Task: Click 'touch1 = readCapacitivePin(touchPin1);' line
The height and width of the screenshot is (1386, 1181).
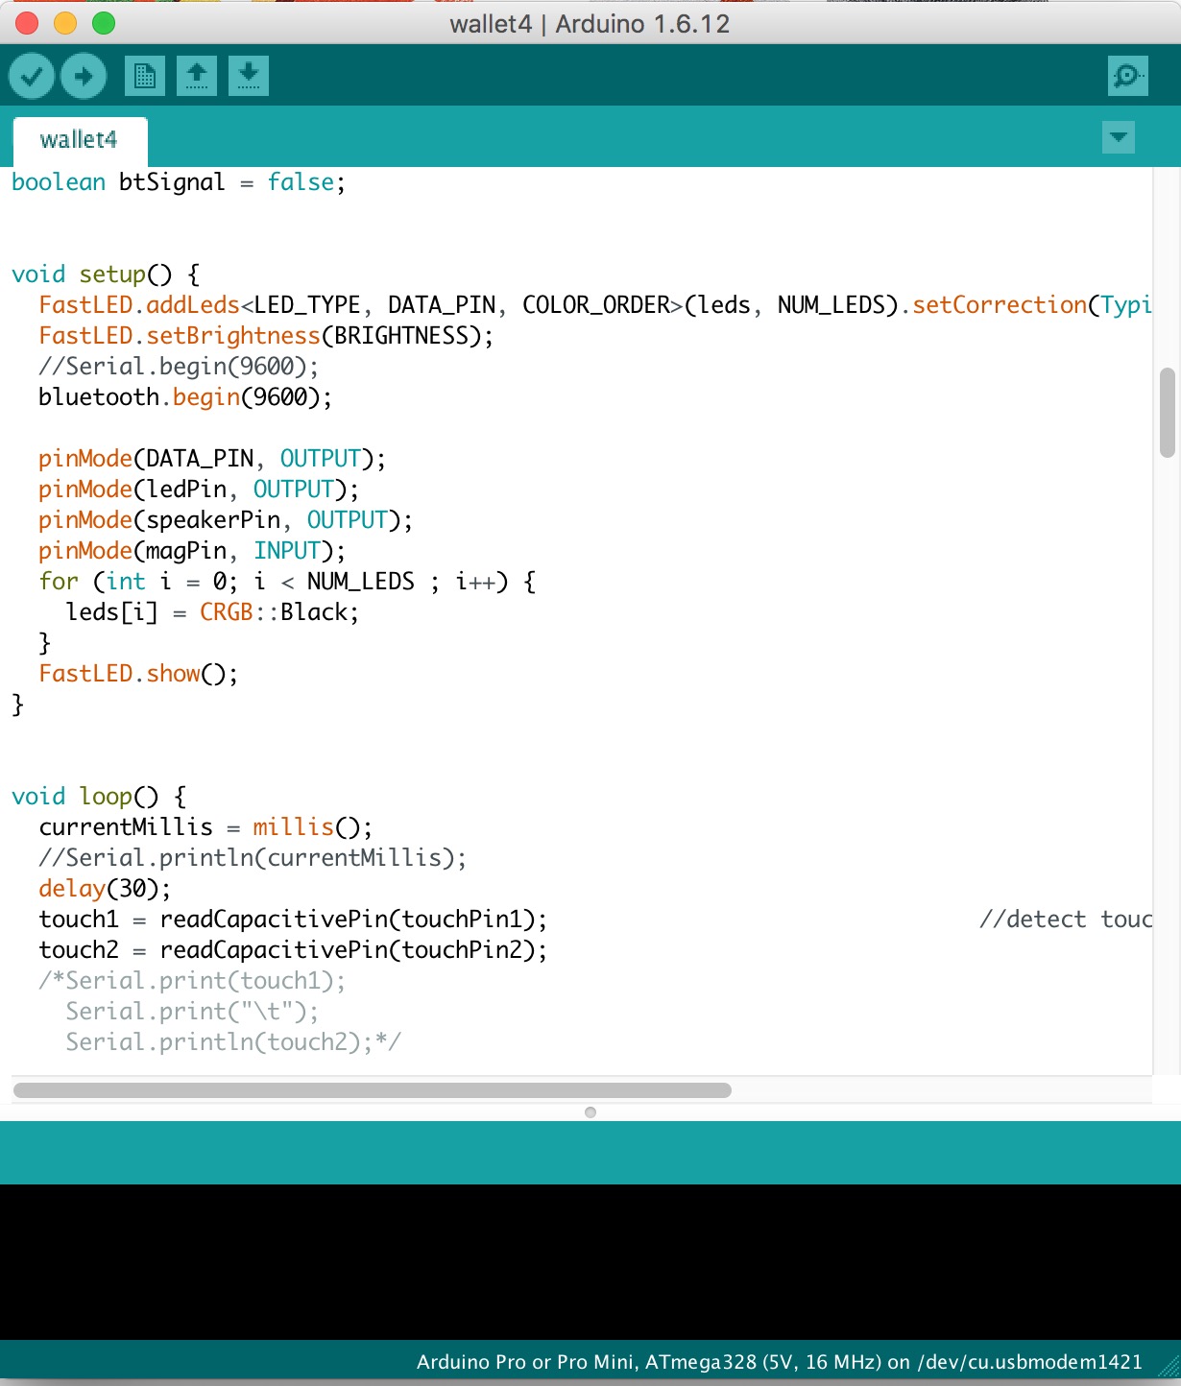Action: pyautogui.click(x=293, y=920)
